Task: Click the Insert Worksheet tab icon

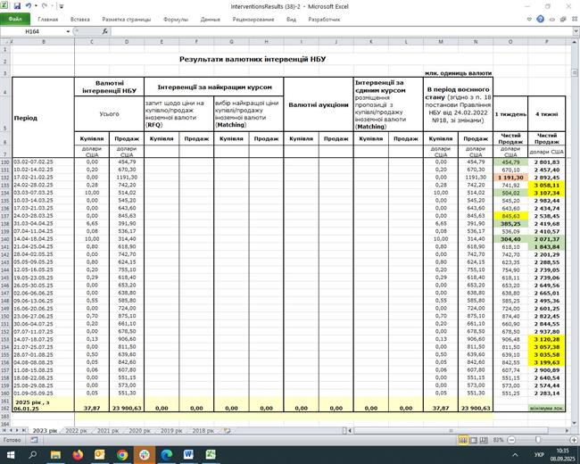Action: click(228, 431)
